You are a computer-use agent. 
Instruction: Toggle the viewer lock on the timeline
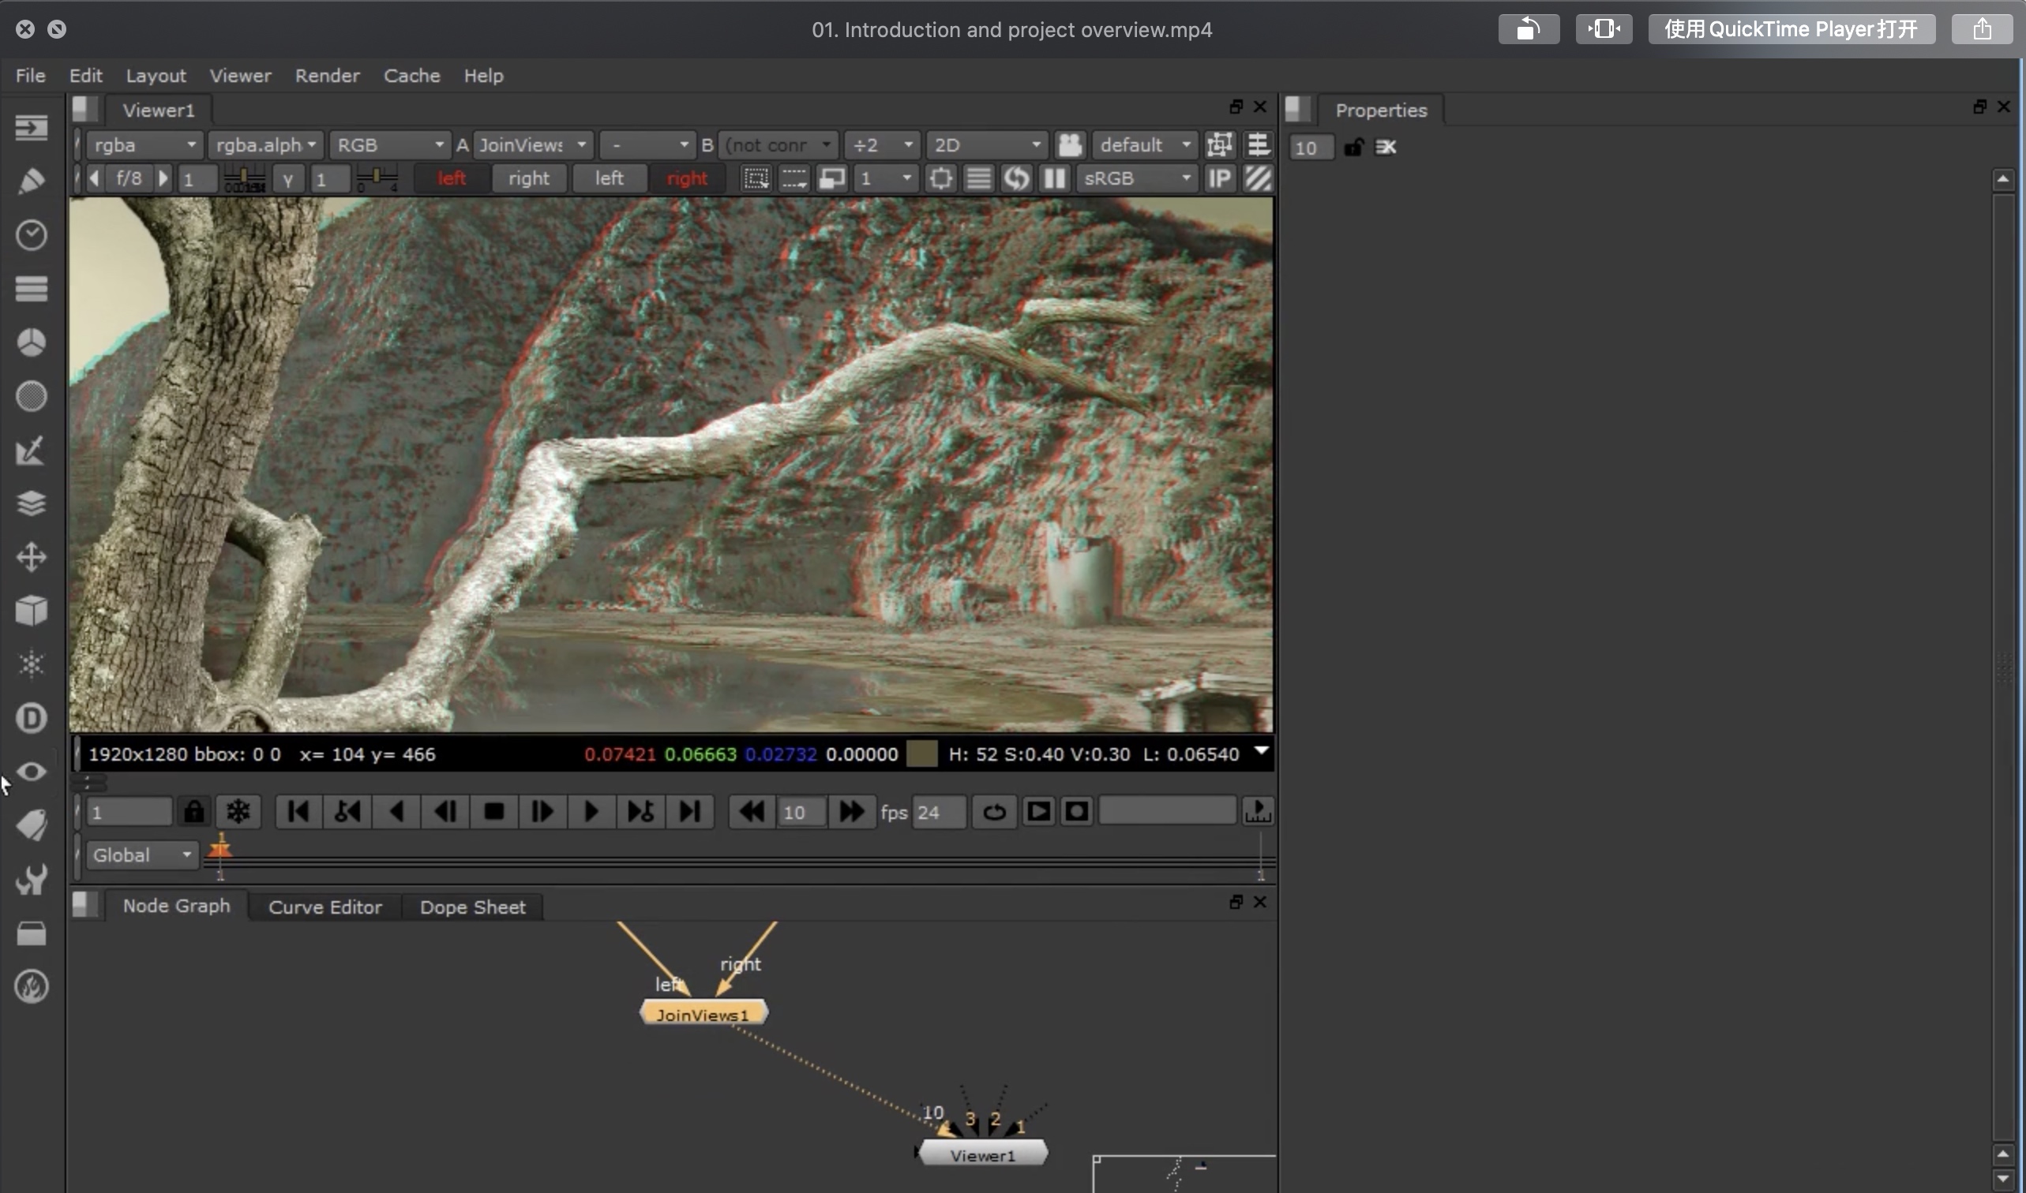[193, 812]
